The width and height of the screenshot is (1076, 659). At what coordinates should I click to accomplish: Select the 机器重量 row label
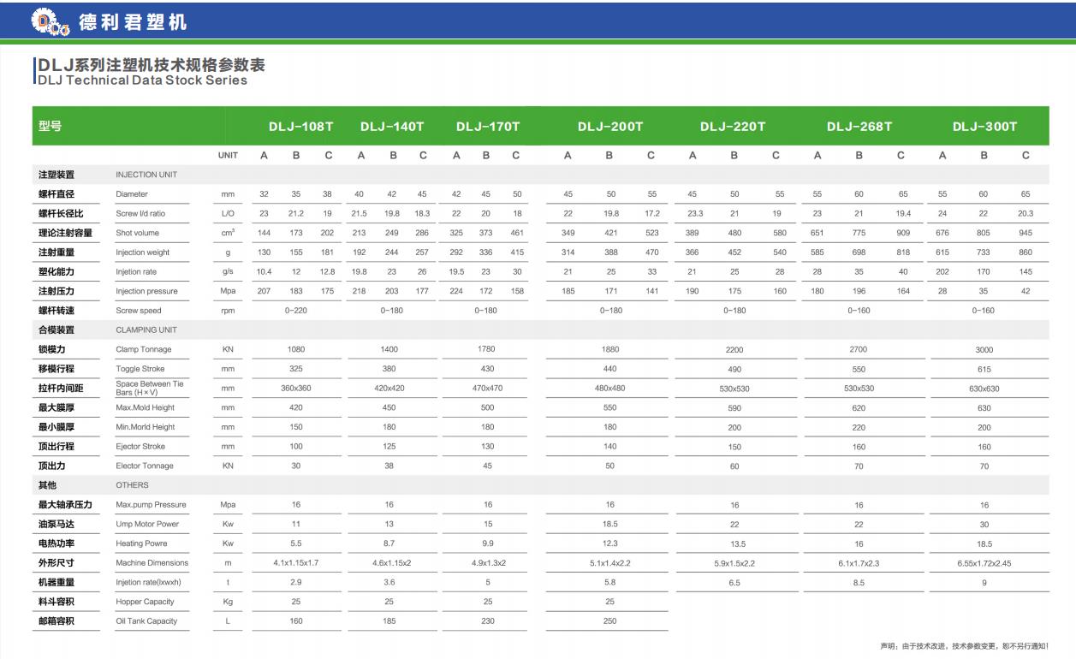pos(56,582)
